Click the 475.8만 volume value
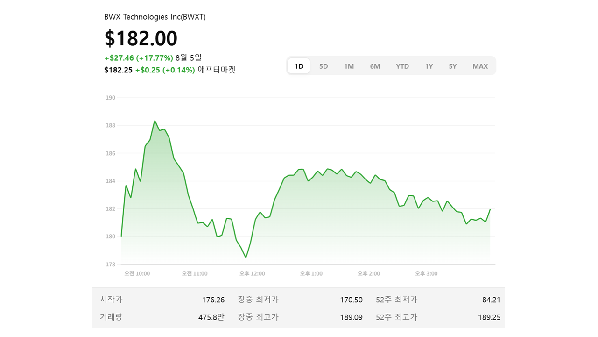This screenshot has width=598, height=337. pyautogui.click(x=211, y=317)
